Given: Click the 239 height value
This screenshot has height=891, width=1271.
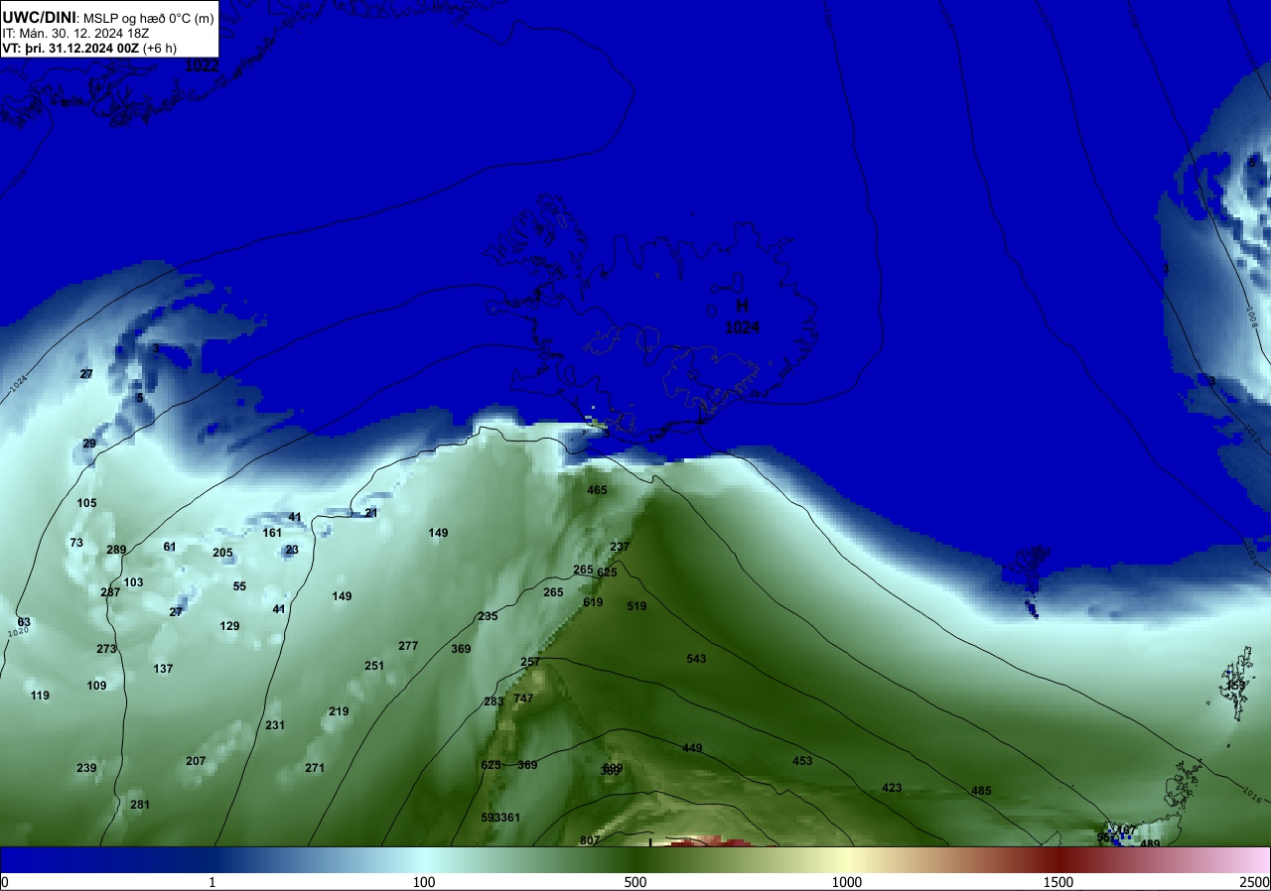Looking at the screenshot, I should pyautogui.click(x=86, y=768).
